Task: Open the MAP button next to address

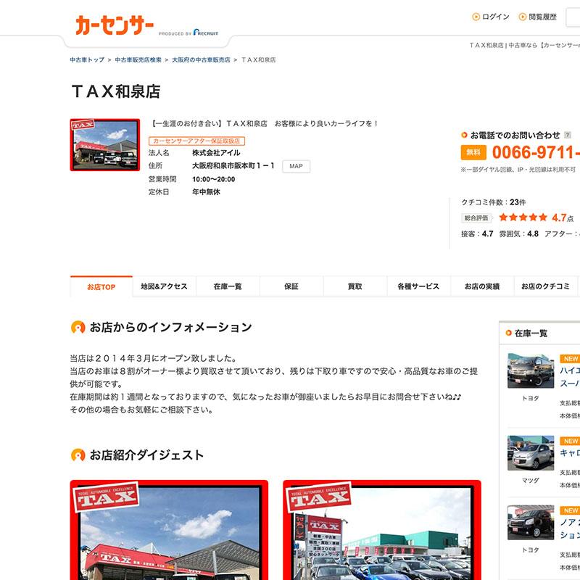Action: (x=296, y=166)
